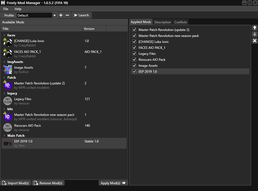Collapse the kits category group
Image resolution: width=258 pixels, height=191 pixels.
[4, 109]
